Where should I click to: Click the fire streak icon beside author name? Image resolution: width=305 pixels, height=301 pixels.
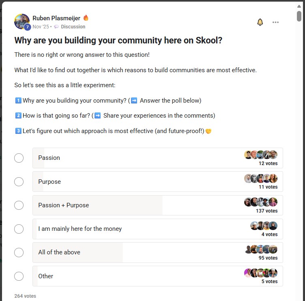pos(86,18)
